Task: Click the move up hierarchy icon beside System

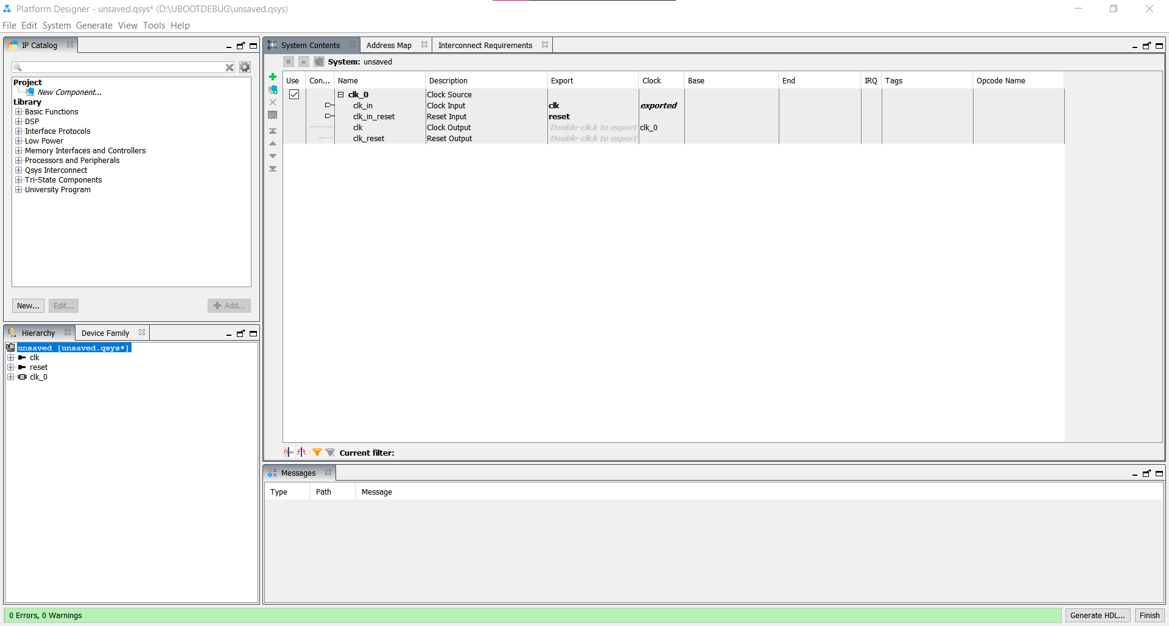Action: (303, 61)
